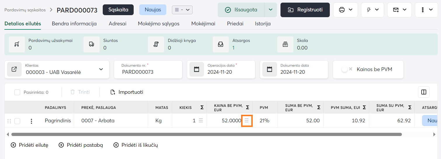The image size is (441, 159).
Task: Click the row's vertical three-dot menu
Action: pyautogui.click(x=32, y=121)
